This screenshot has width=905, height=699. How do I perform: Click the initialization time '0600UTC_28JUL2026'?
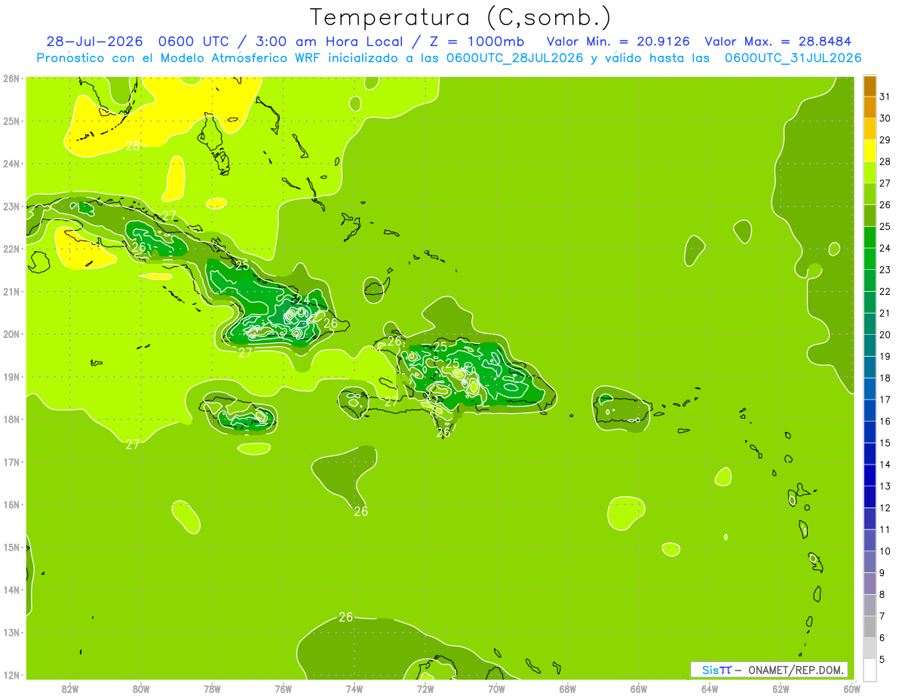pos(515,58)
